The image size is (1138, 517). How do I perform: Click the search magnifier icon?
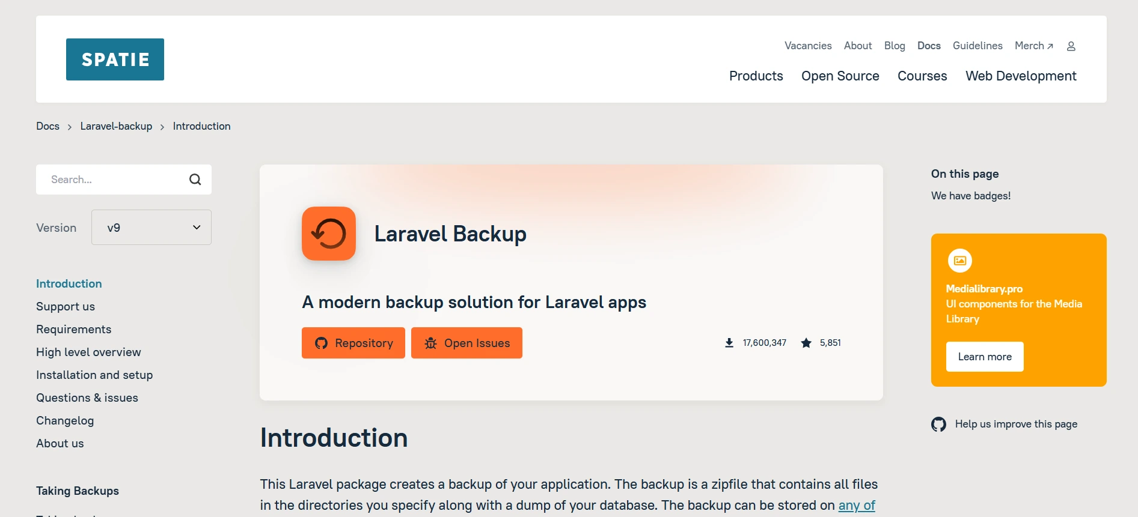[195, 180]
